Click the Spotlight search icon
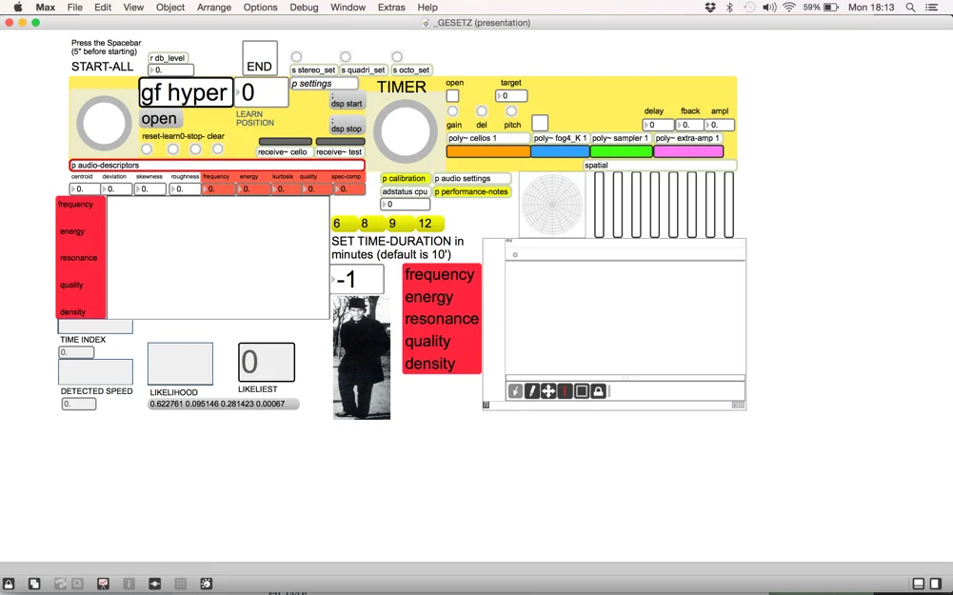 [910, 8]
